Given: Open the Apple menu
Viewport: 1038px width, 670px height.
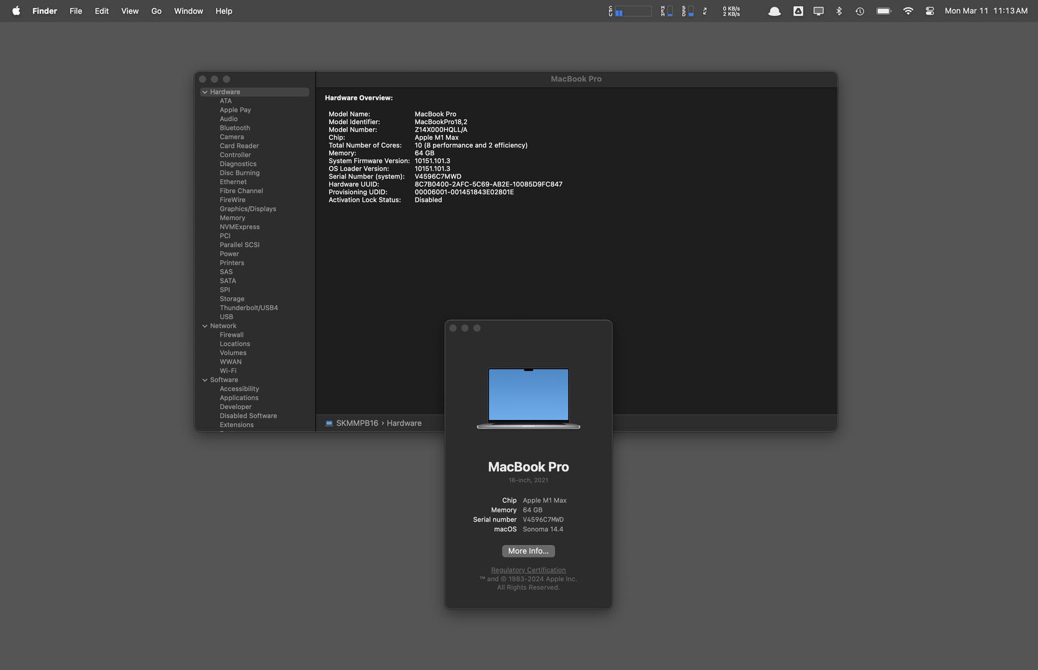Looking at the screenshot, I should (16, 11).
